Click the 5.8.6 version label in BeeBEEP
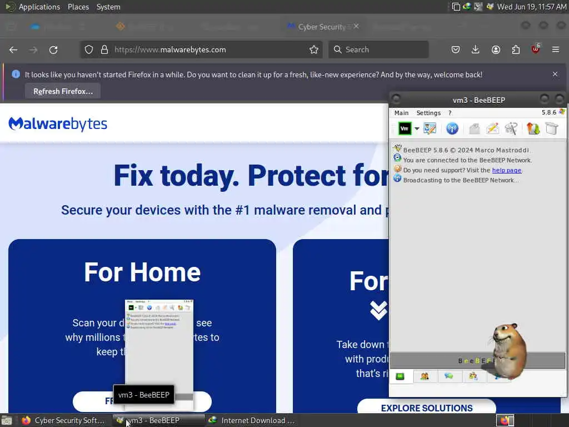The image size is (569, 427). pyautogui.click(x=548, y=112)
